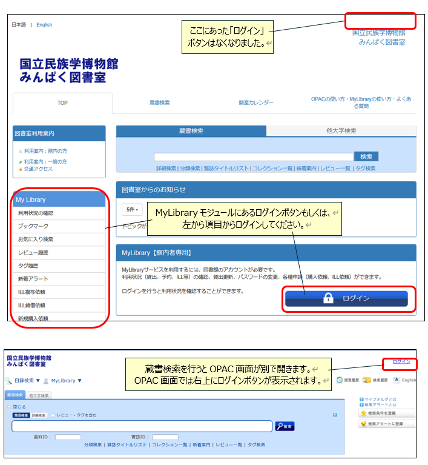Click the magnifier search button in OPAC
Viewport: 428px width, 465px height.
click(285, 426)
